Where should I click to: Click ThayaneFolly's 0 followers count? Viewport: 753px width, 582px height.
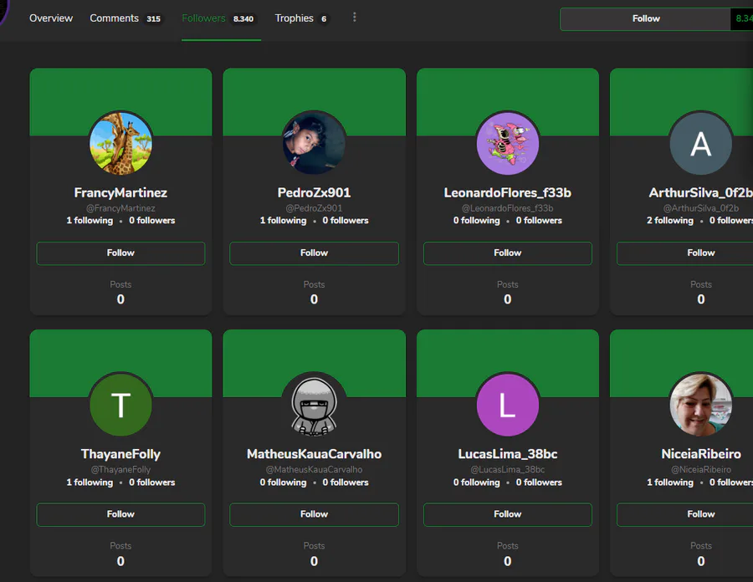pyautogui.click(x=151, y=482)
